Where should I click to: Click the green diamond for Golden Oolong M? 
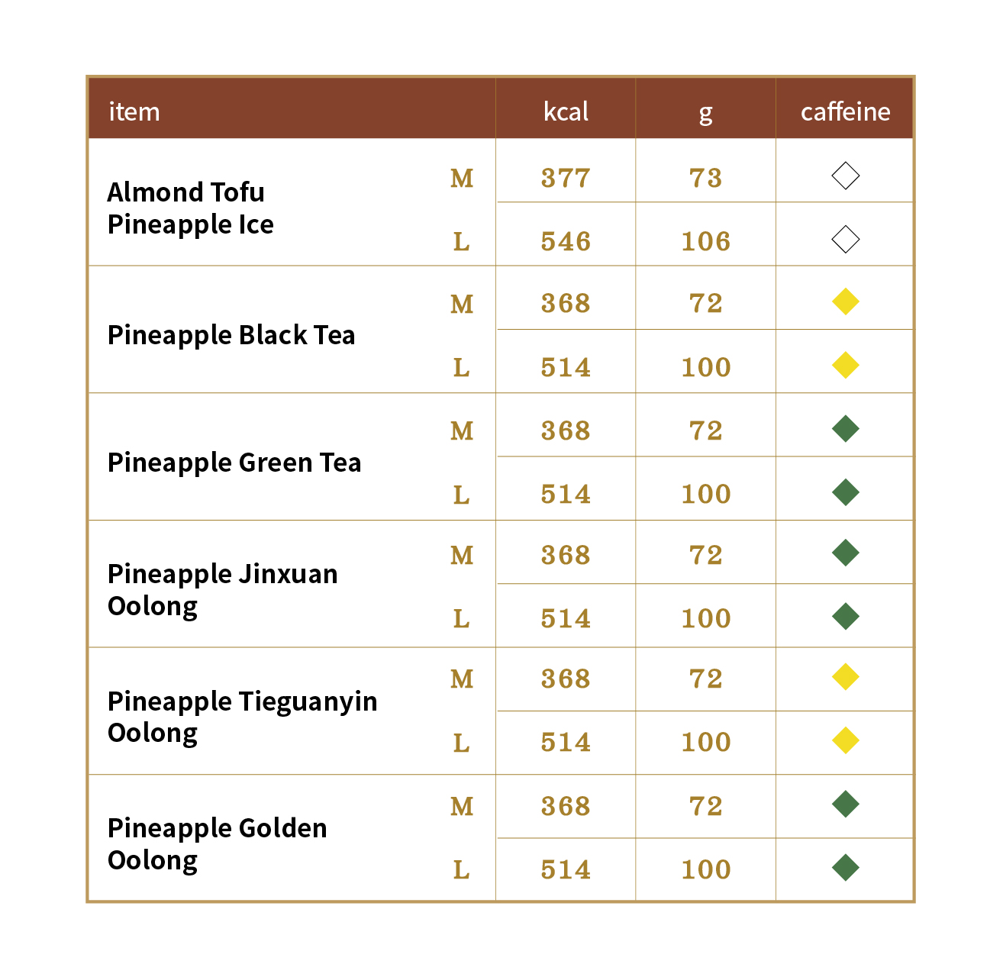click(x=845, y=804)
